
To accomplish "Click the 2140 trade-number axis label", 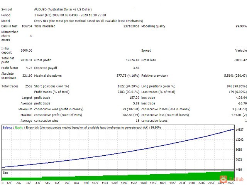I will pyautogui.click(x=192, y=183).
